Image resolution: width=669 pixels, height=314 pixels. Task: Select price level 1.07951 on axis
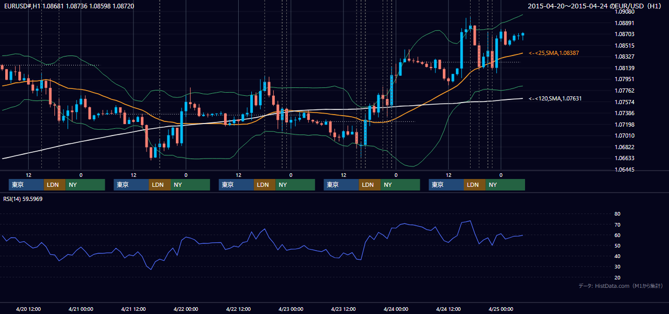pos(624,79)
